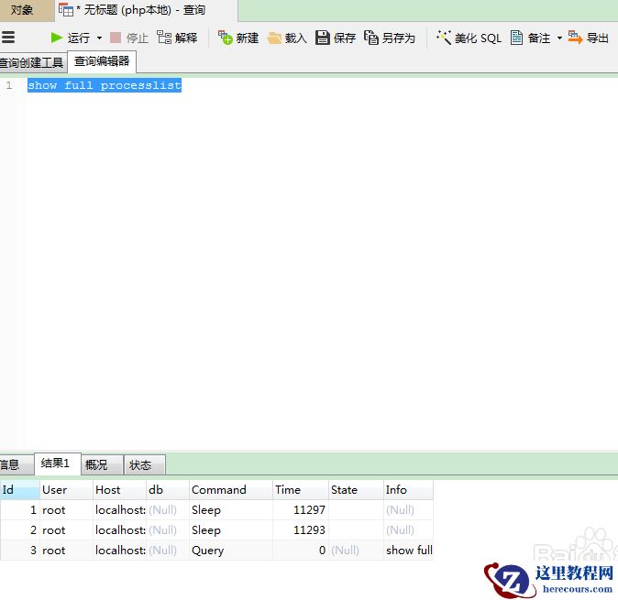618x600 pixels.
Task: Switch to the 对象 tab
Action: 27,10
